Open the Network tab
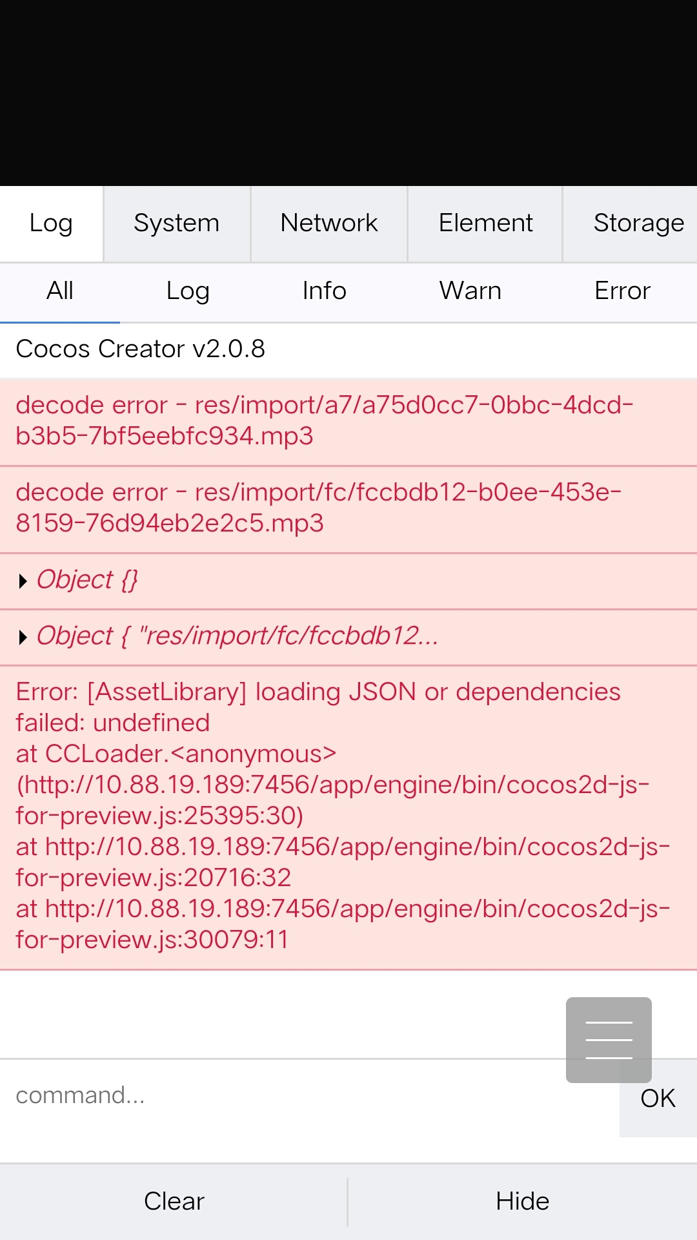This screenshot has width=697, height=1240. (328, 223)
